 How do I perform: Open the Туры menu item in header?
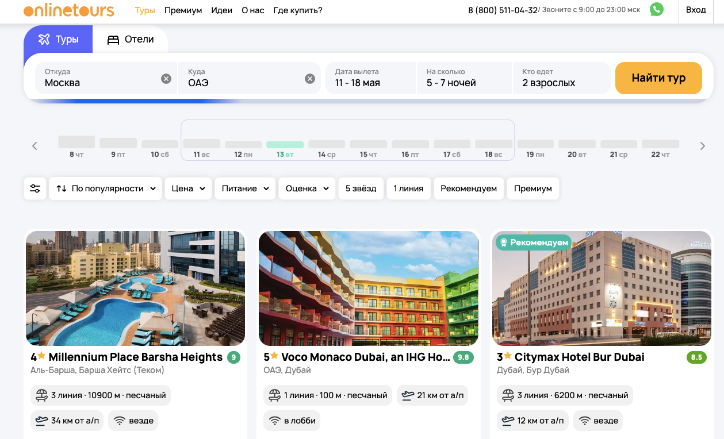[145, 10]
